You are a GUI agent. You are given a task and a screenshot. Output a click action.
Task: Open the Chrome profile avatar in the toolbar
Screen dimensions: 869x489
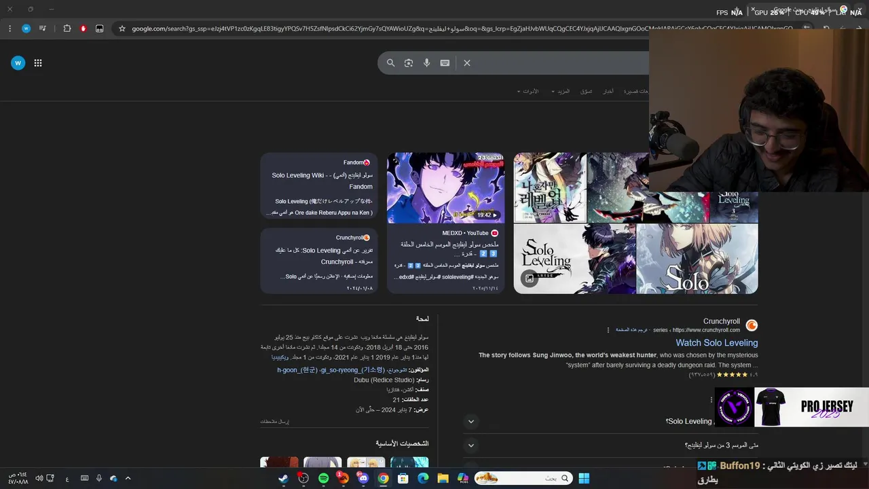coord(26,29)
